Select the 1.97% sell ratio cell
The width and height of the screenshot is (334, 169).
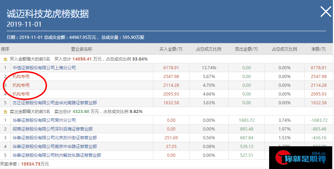[285, 129]
